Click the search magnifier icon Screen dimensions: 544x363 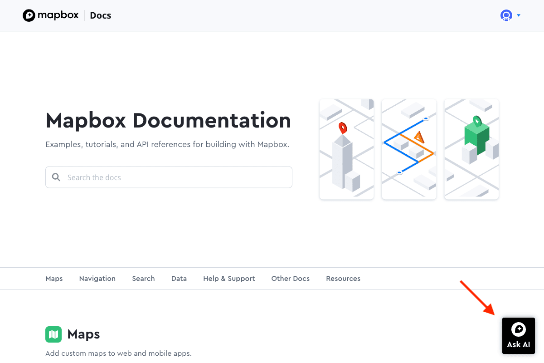56,177
